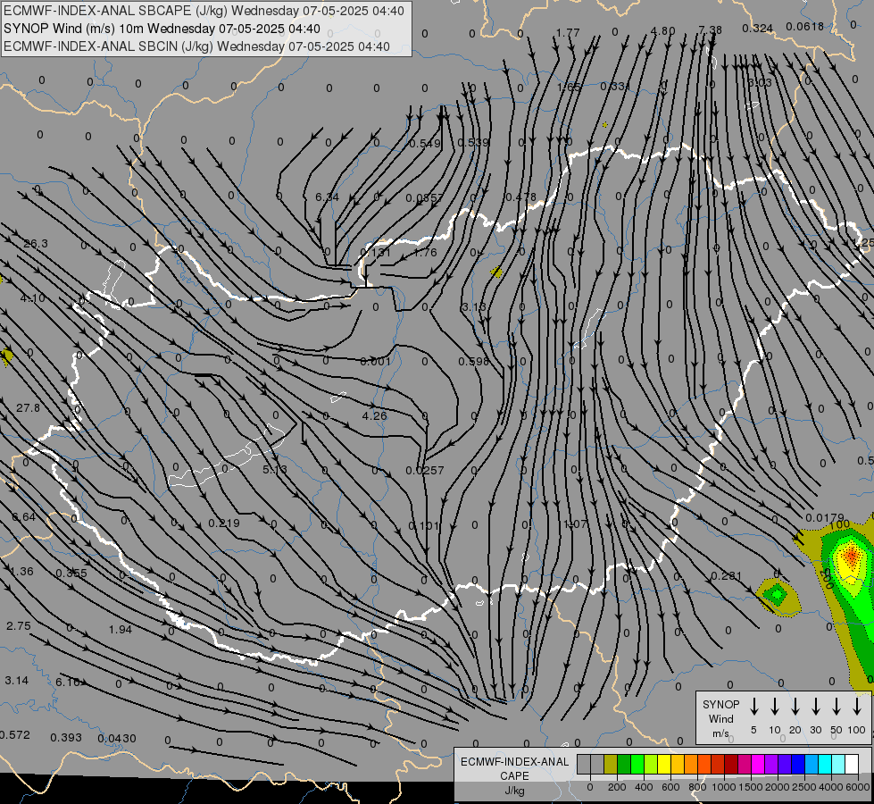Click the SYNOP Wind m/s legend label
Image resolution: width=874 pixels, height=804 pixels.
pyautogui.click(x=720, y=718)
